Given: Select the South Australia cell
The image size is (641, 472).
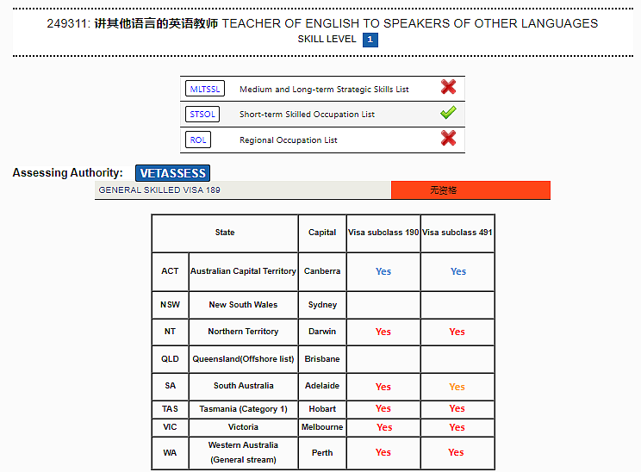Looking at the screenshot, I should point(243,386).
